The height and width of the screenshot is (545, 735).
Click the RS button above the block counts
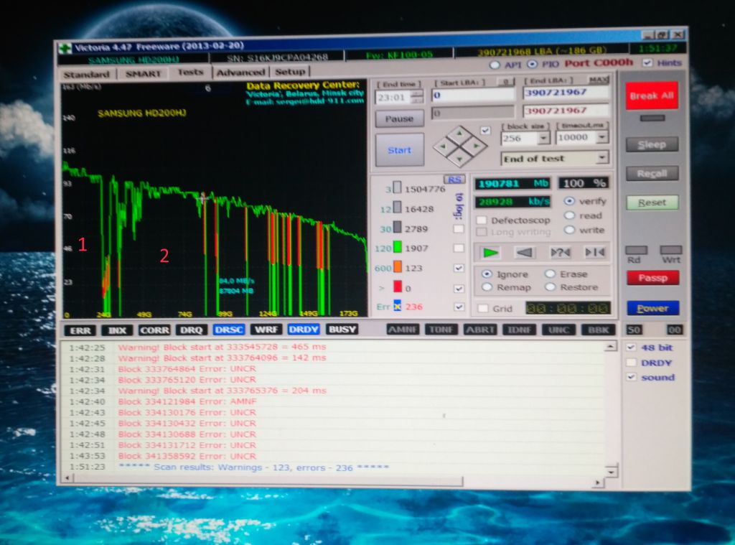(454, 180)
